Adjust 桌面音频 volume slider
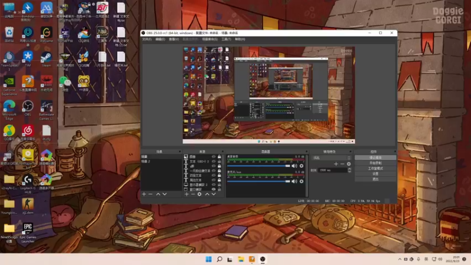This screenshot has width=471, height=265. [258, 166]
